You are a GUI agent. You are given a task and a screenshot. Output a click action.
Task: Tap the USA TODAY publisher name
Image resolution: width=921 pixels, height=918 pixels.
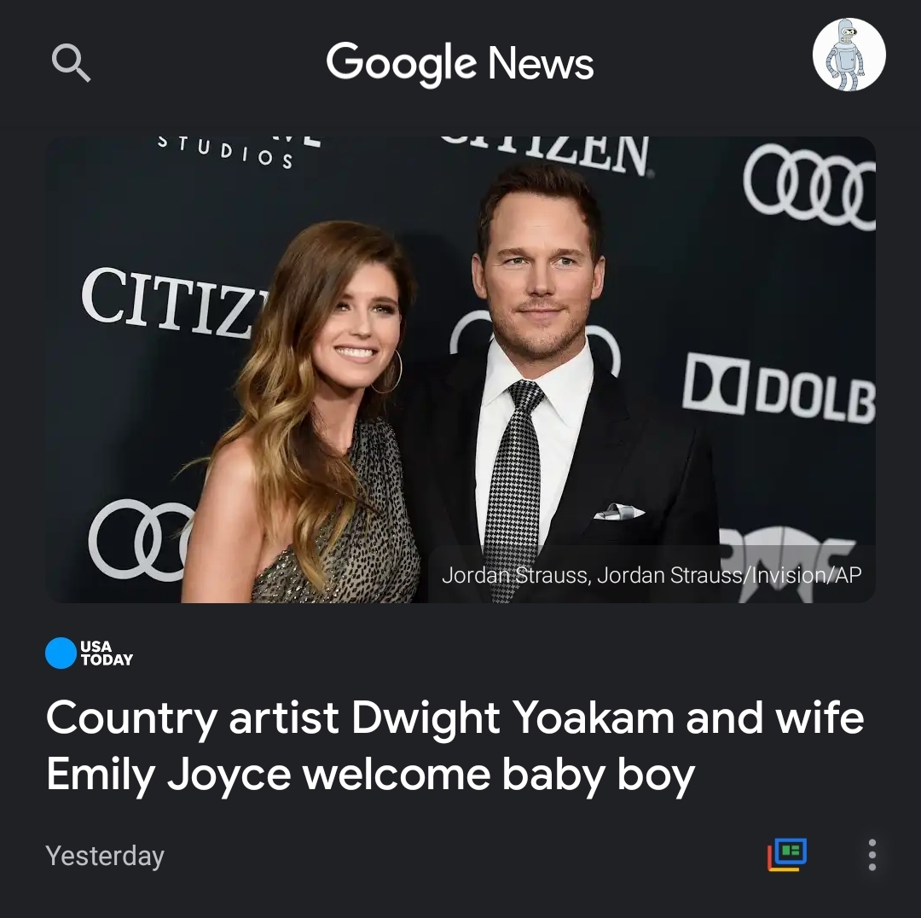(107, 653)
